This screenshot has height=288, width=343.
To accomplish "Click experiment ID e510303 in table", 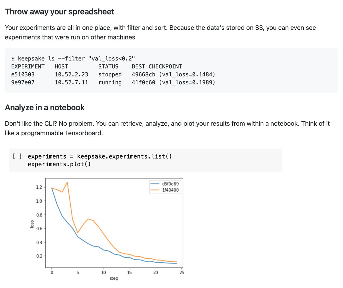I will (23, 74).
